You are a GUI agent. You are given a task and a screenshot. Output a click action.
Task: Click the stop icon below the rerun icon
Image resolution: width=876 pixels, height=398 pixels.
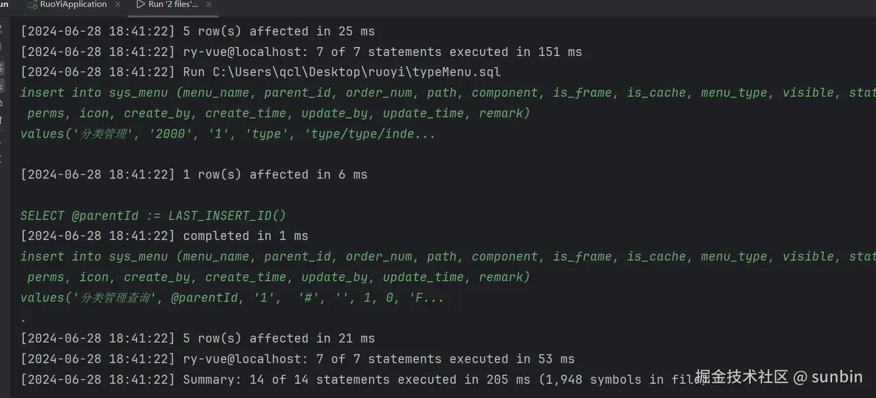tap(2, 47)
